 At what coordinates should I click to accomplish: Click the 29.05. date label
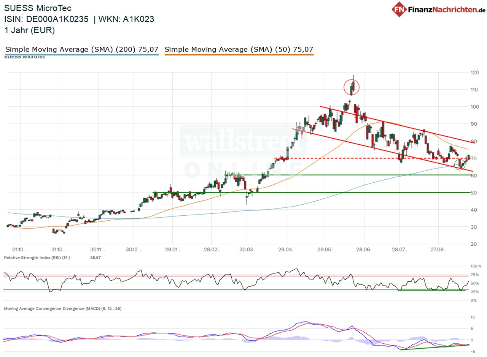click(x=326, y=250)
